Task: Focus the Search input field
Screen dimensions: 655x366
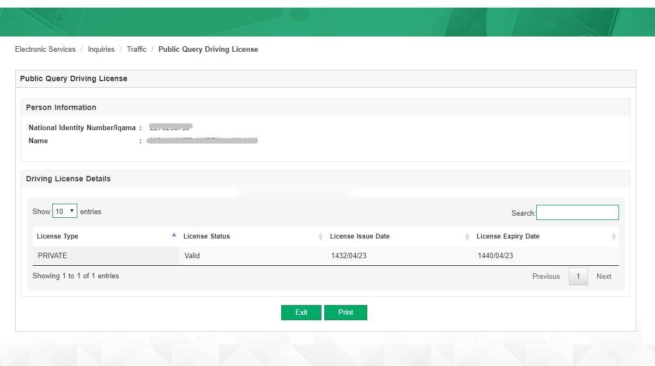Action: click(x=578, y=212)
